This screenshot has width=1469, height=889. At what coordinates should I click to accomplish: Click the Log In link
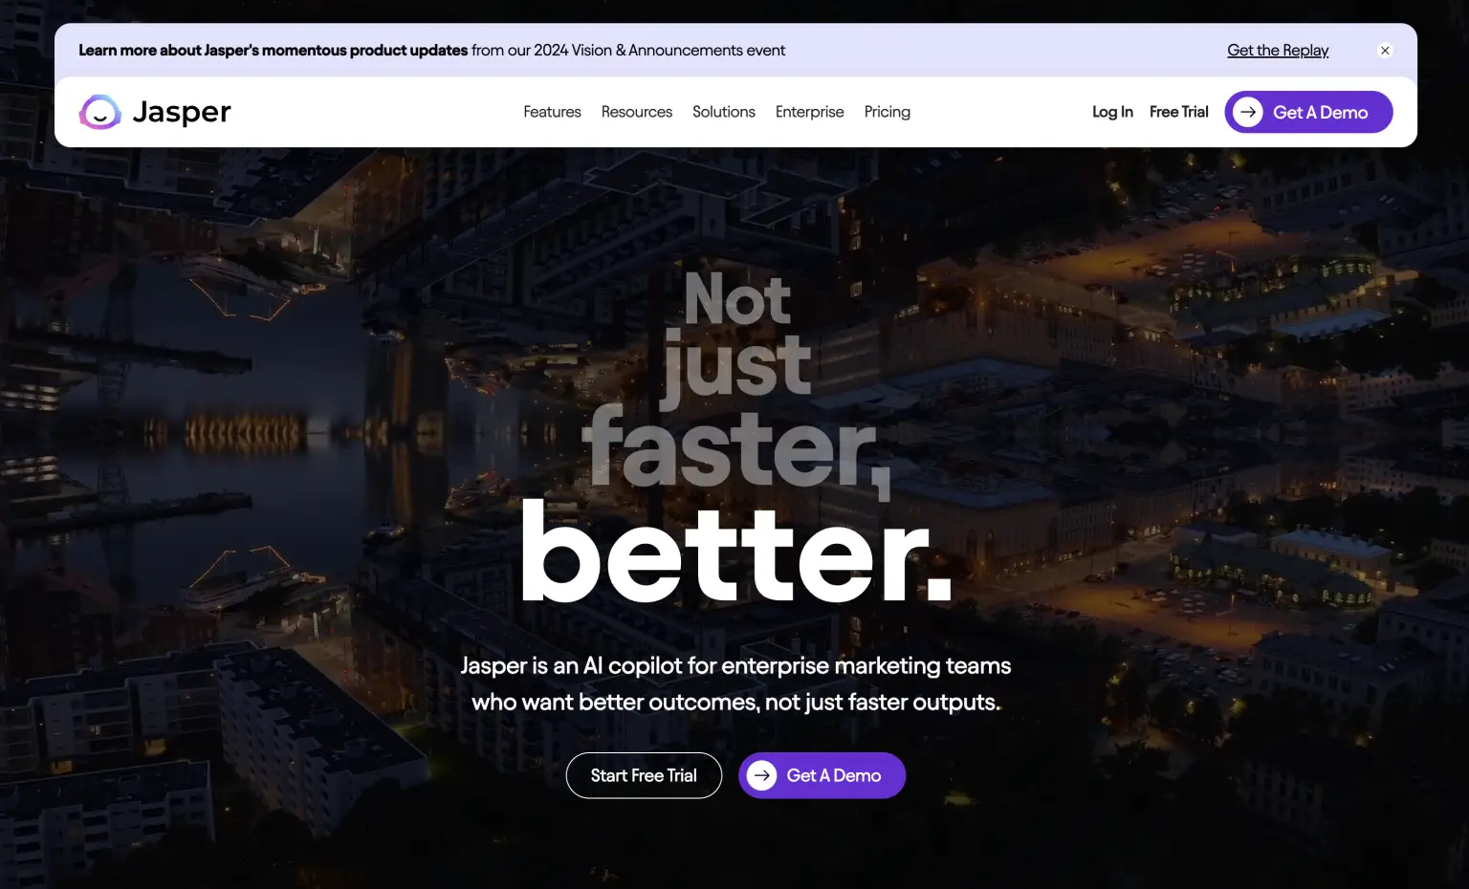click(1111, 112)
